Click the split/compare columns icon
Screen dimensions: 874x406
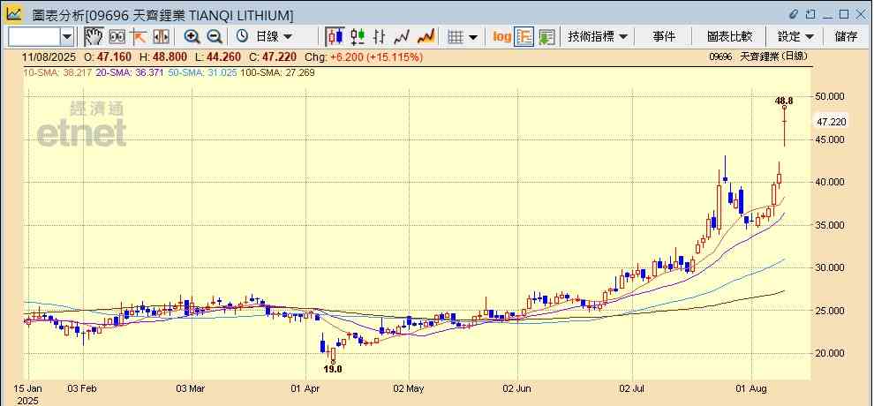(161, 37)
